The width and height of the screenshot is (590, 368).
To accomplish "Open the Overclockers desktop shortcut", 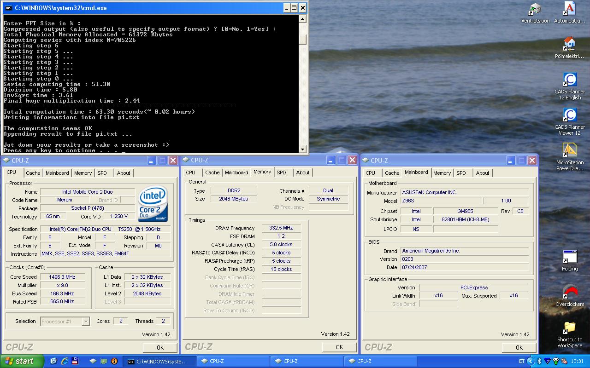I will click(570, 296).
